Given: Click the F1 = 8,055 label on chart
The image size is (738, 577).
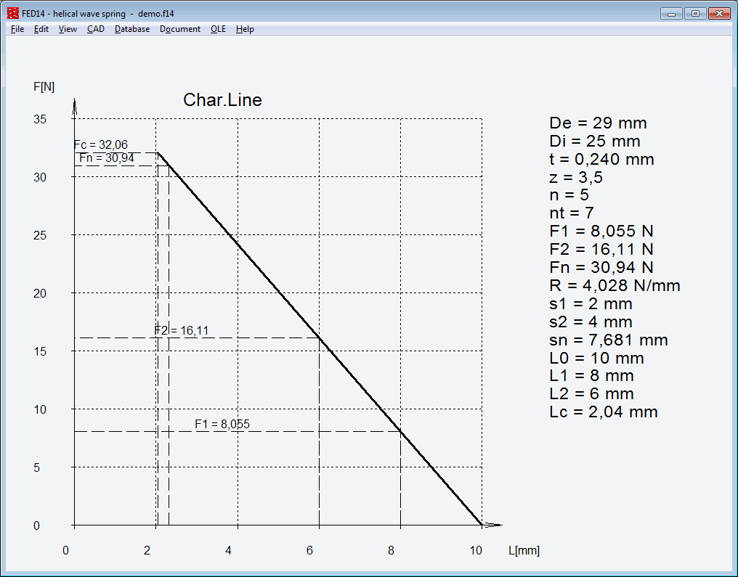Looking at the screenshot, I should (x=222, y=424).
